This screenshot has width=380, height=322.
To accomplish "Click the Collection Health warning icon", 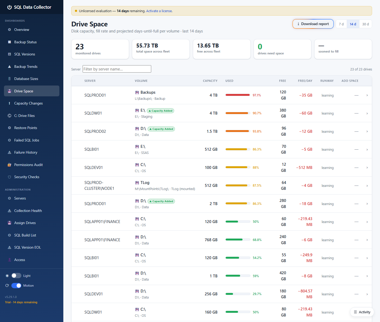I will coord(9,211).
